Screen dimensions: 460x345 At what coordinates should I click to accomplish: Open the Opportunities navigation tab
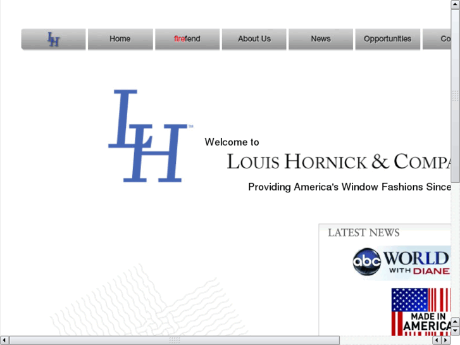tap(387, 39)
